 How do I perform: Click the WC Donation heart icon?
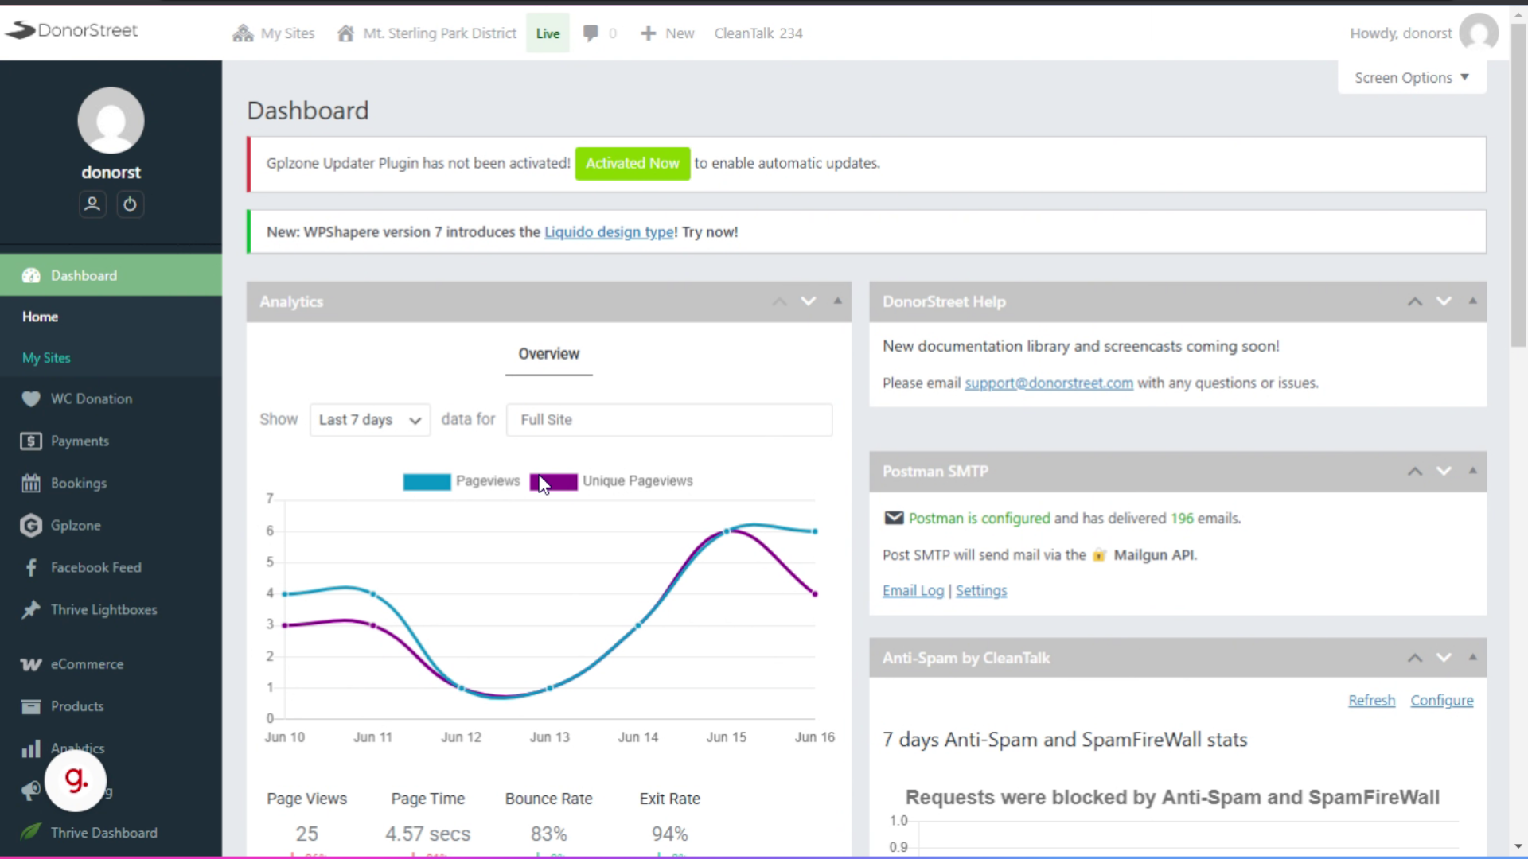tap(30, 399)
